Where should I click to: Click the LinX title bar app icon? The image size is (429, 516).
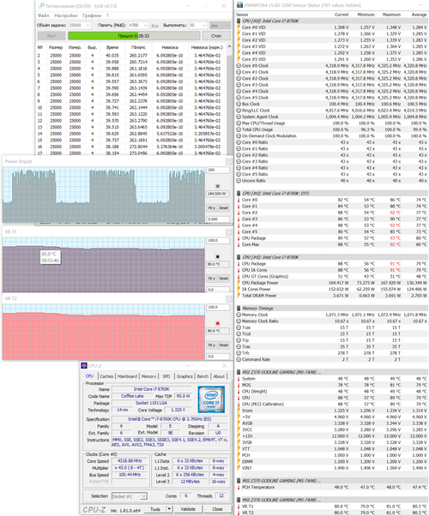tap(41, 6)
